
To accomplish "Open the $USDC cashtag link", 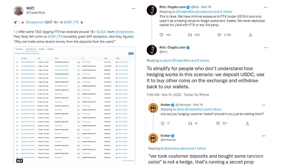I will tap(101, 32).
